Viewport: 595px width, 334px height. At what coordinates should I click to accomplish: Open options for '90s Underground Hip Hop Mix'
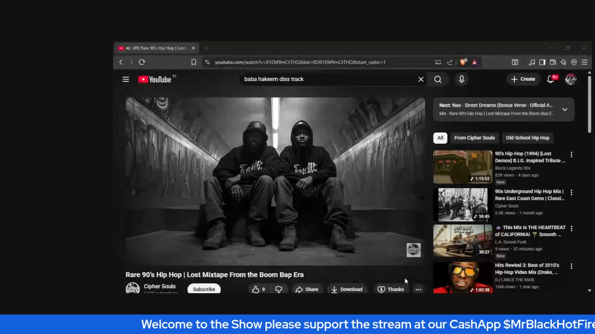(x=571, y=192)
